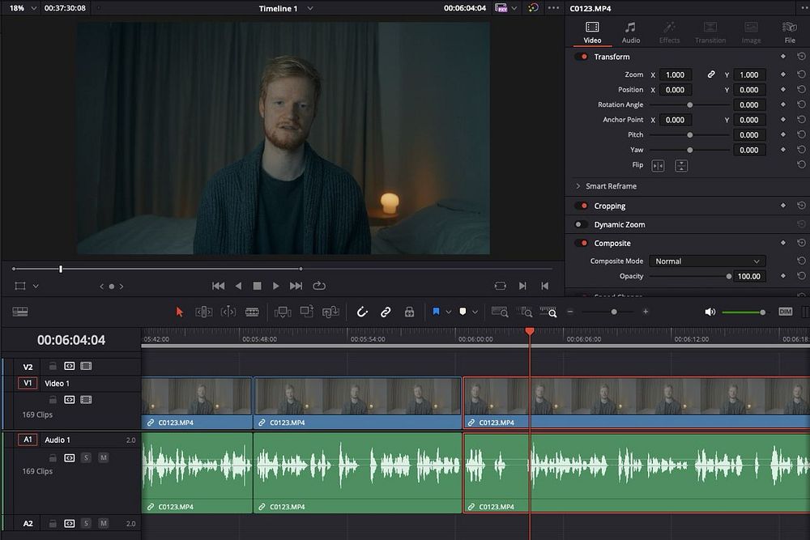The image size is (810, 540).
Task: Click the Position Lock padlock icon
Action: pos(409,312)
